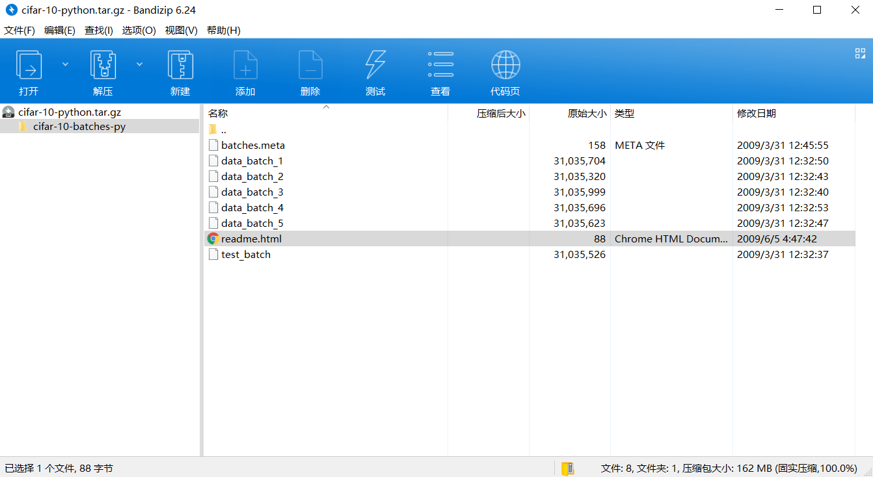Screen dimensions: 873x477
Task: Click the 解压 (Extract) toolbar icon
Action: [x=103, y=71]
